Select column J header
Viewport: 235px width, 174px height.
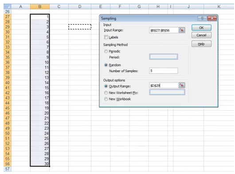(x=188, y=7)
